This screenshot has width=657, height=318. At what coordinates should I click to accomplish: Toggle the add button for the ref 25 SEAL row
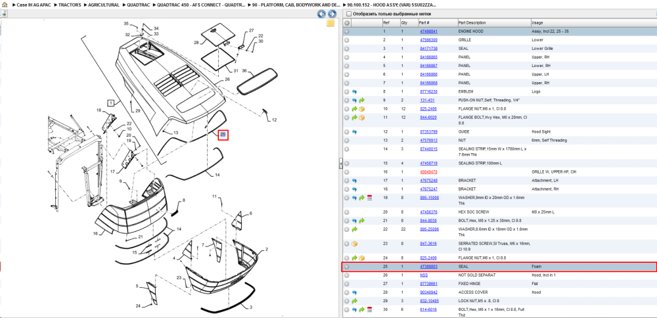(347, 267)
